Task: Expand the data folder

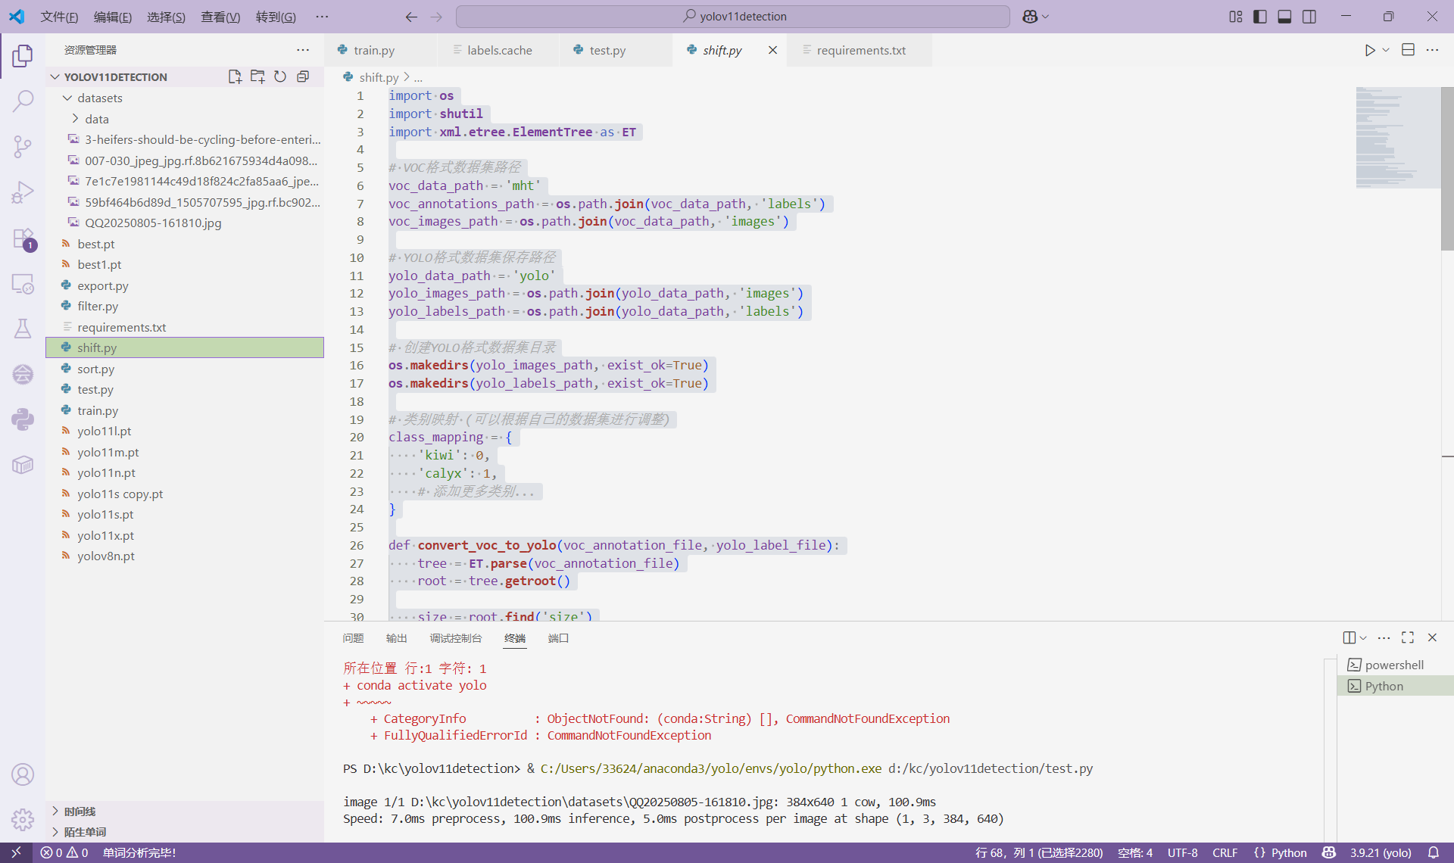Action: click(x=96, y=119)
